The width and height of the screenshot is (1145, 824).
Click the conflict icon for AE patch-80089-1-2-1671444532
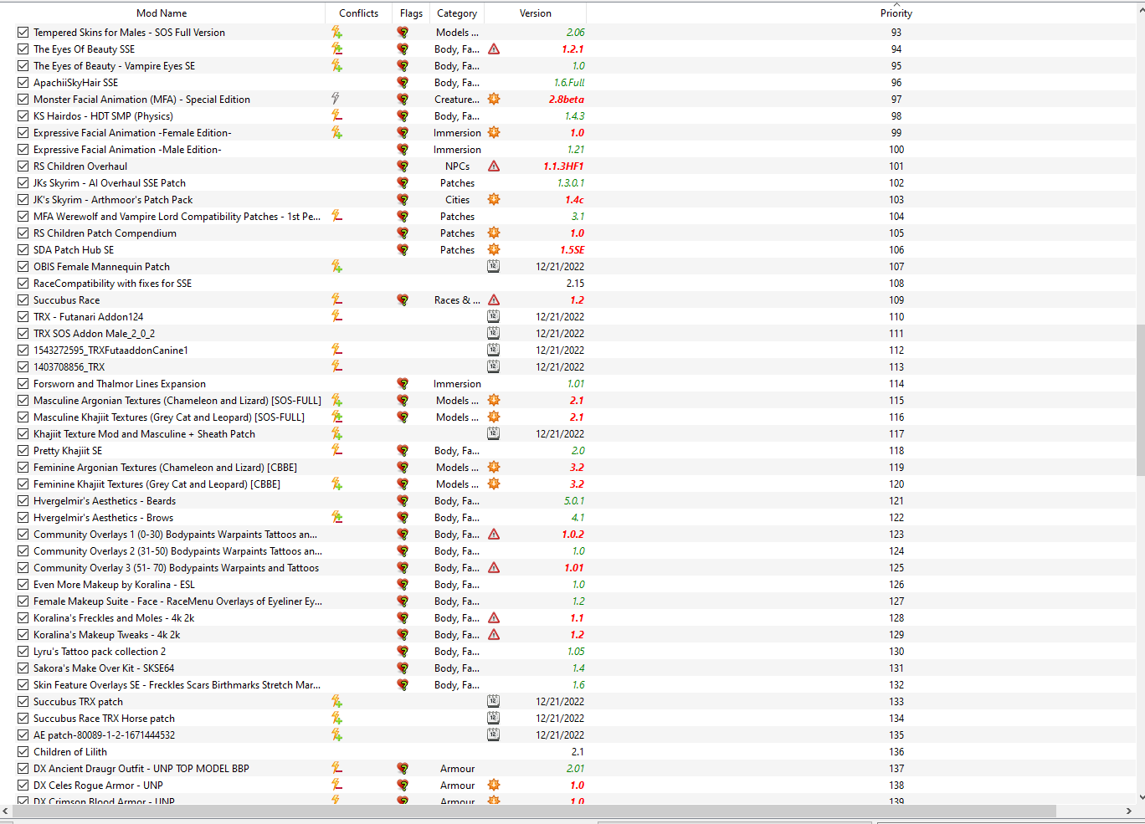pyautogui.click(x=336, y=735)
